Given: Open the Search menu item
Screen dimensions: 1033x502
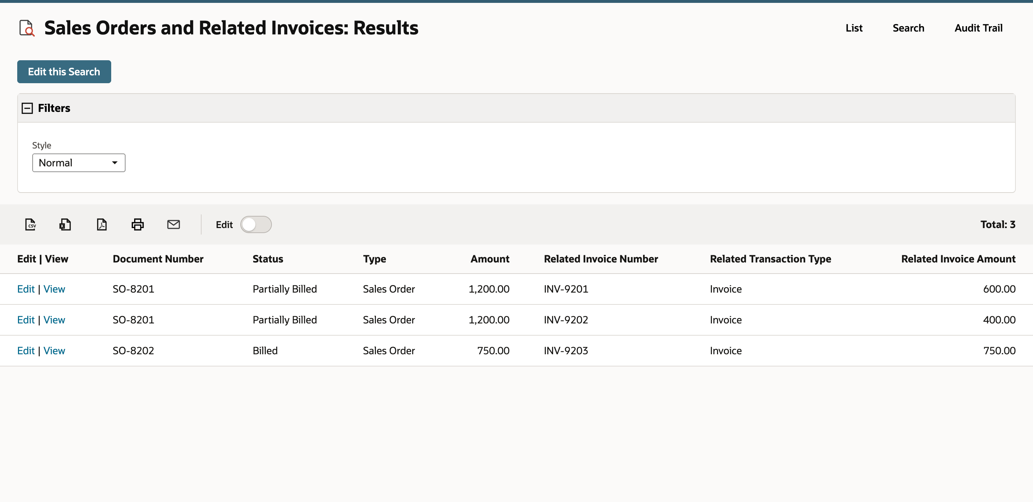Looking at the screenshot, I should pyautogui.click(x=908, y=28).
